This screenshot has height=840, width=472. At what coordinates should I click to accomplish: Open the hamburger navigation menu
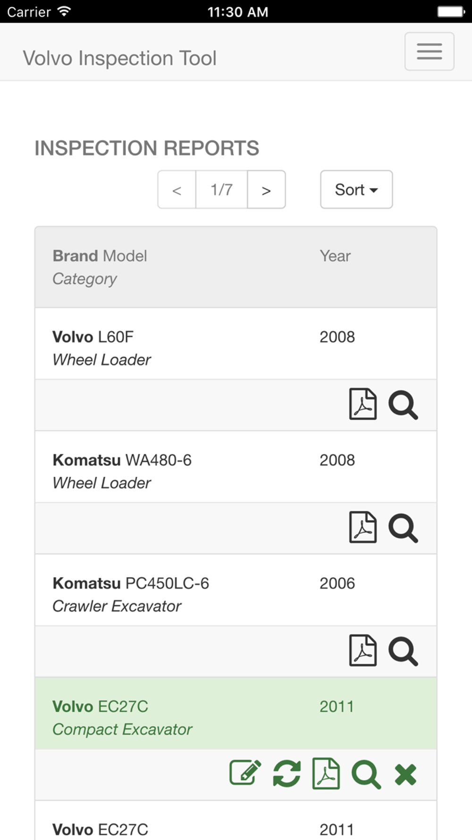click(430, 51)
